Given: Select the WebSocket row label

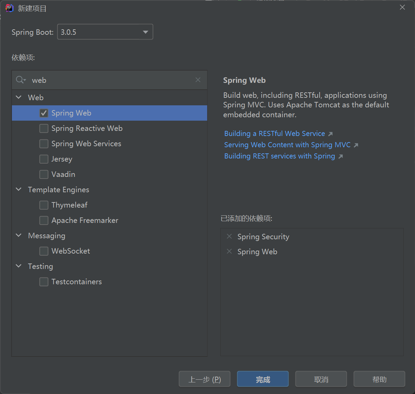Looking at the screenshot, I should coord(71,251).
